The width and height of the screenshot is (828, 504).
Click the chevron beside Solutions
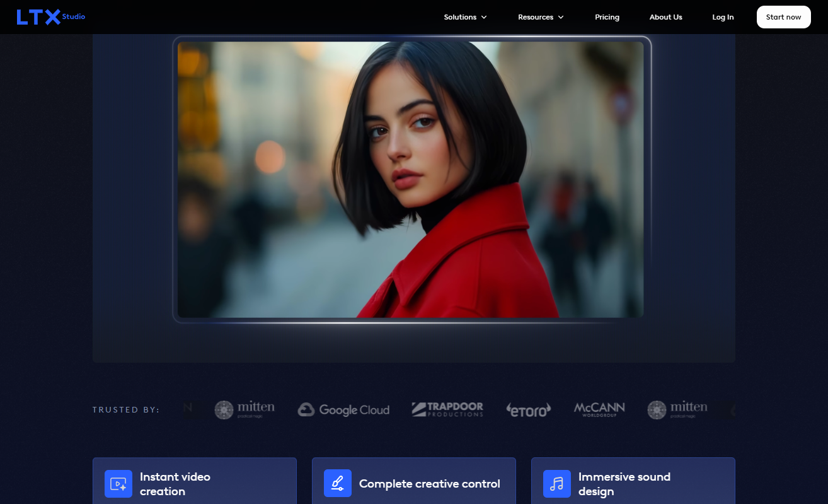(x=484, y=17)
